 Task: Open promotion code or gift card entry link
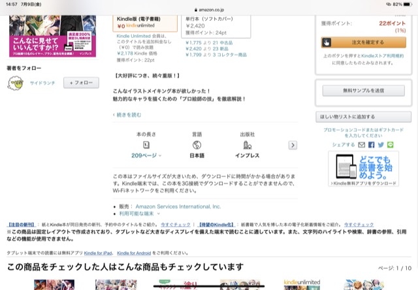coord(364,133)
